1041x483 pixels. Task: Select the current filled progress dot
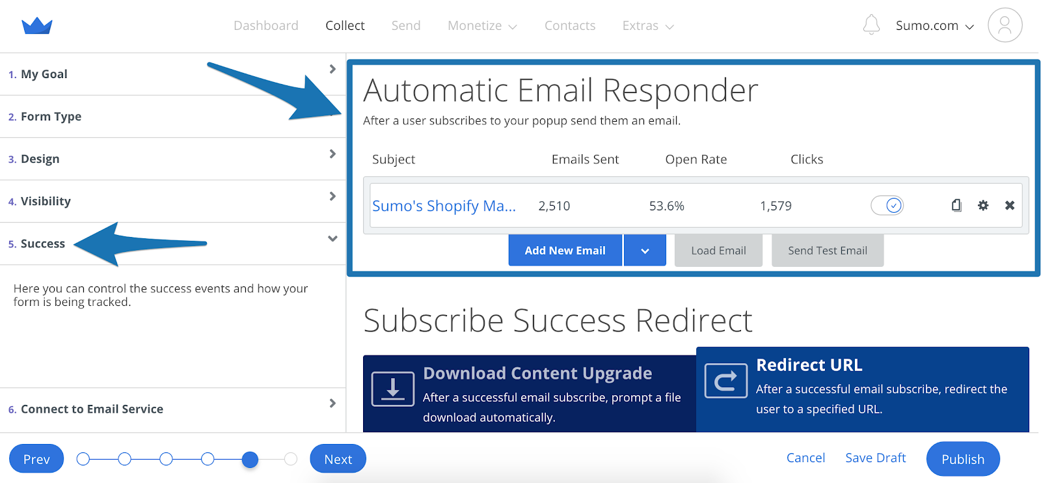click(x=250, y=460)
